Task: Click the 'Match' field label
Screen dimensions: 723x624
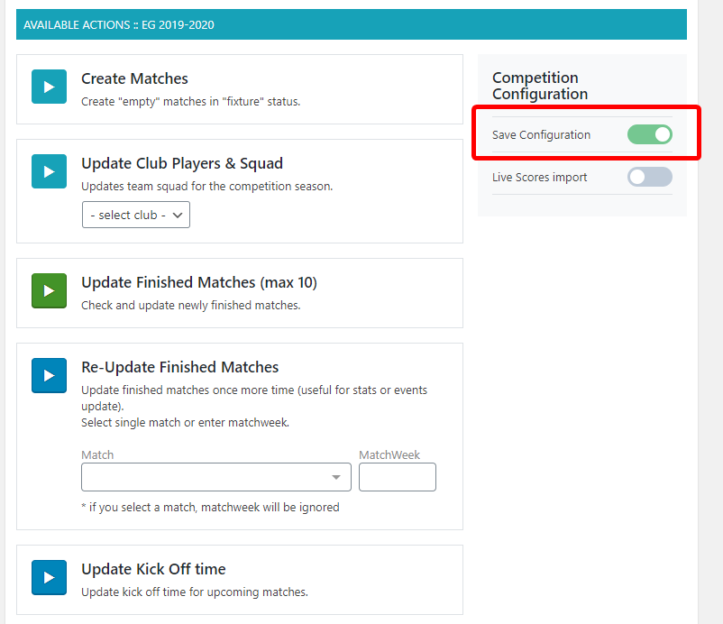Action: pos(97,454)
